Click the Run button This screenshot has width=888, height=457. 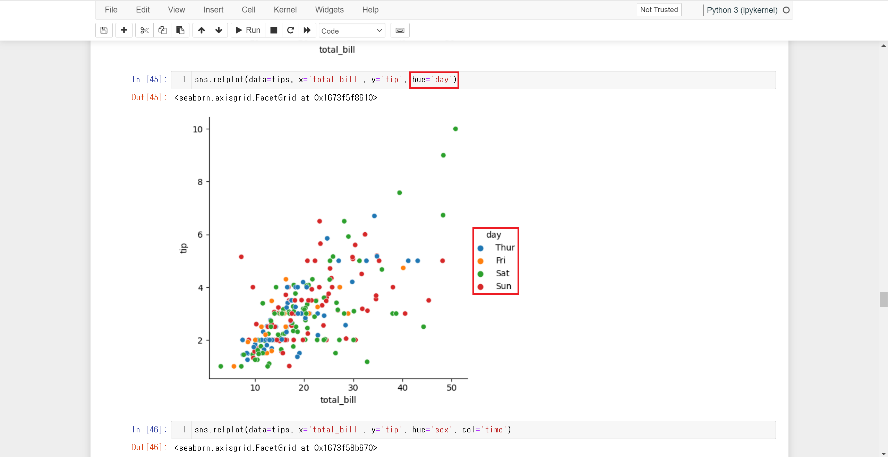tap(248, 31)
